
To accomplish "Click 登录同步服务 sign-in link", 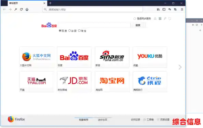I will 144,19.
